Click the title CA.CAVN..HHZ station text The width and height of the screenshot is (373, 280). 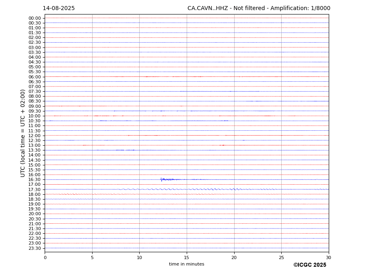click(x=208, y=8)
